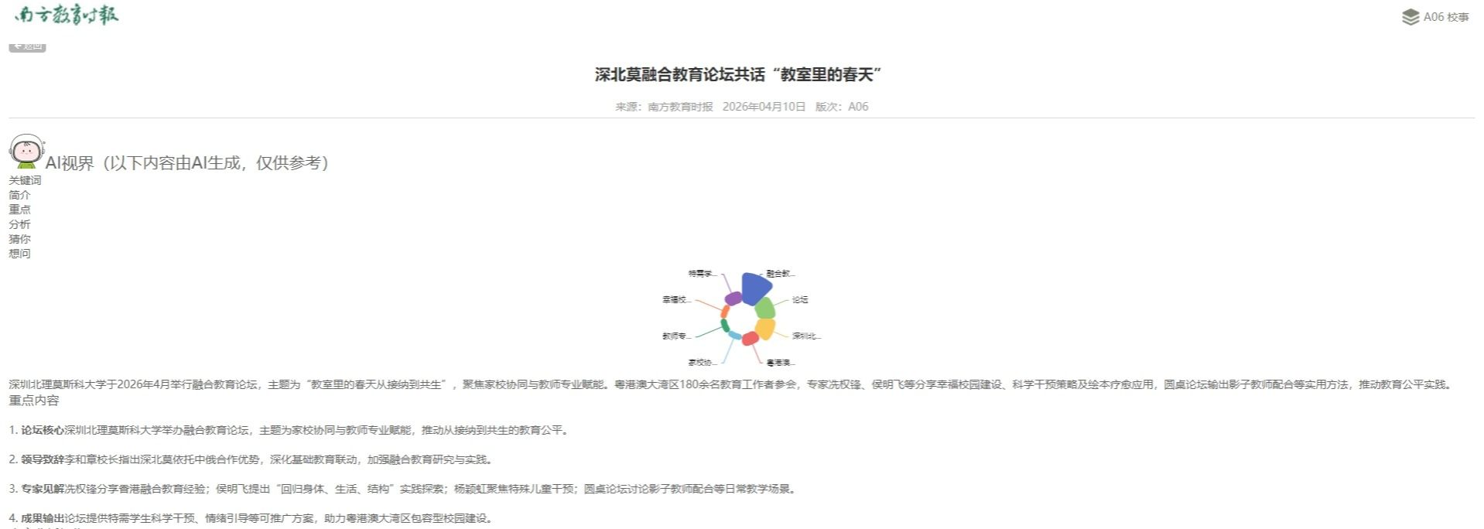Image resolution: width=1484 pixels, height=529 pixels.
Task: Click the layers icon beside A06 校事
Action: click(1410, 17)
